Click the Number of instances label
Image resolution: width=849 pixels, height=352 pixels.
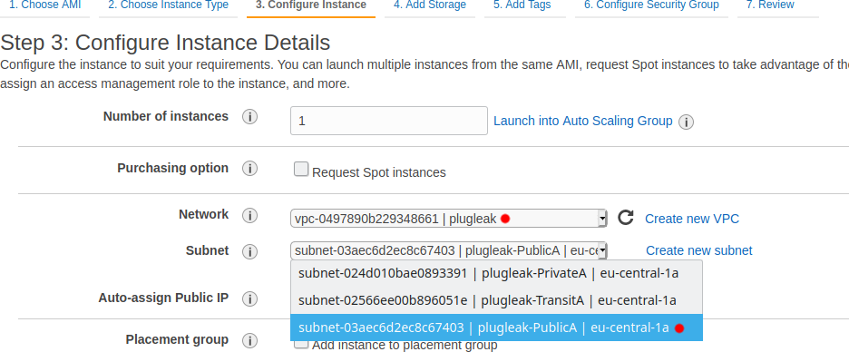click(x=166, y=116)
